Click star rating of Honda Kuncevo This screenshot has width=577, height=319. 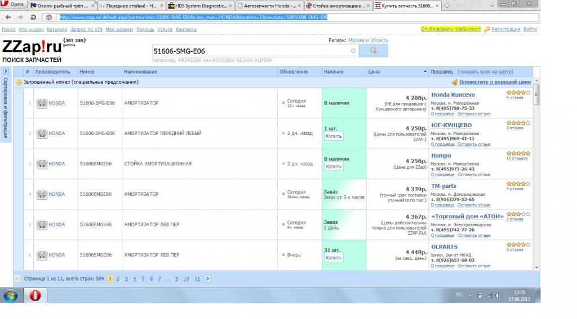(x=518, y=93)
